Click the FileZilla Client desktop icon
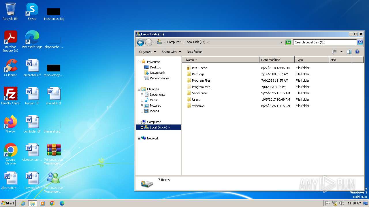This screenshot has width=369, height=207. (x=10, y=96)
